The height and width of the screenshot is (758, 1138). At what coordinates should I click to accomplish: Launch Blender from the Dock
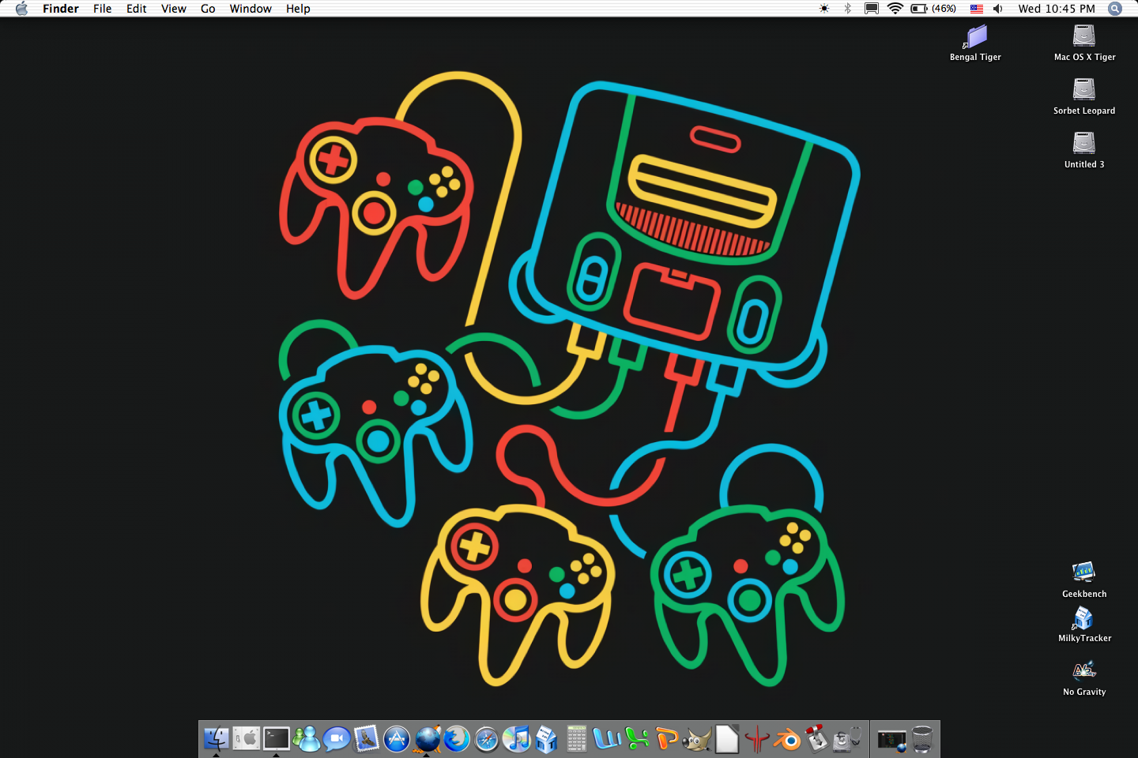click(x=787, y=739)
